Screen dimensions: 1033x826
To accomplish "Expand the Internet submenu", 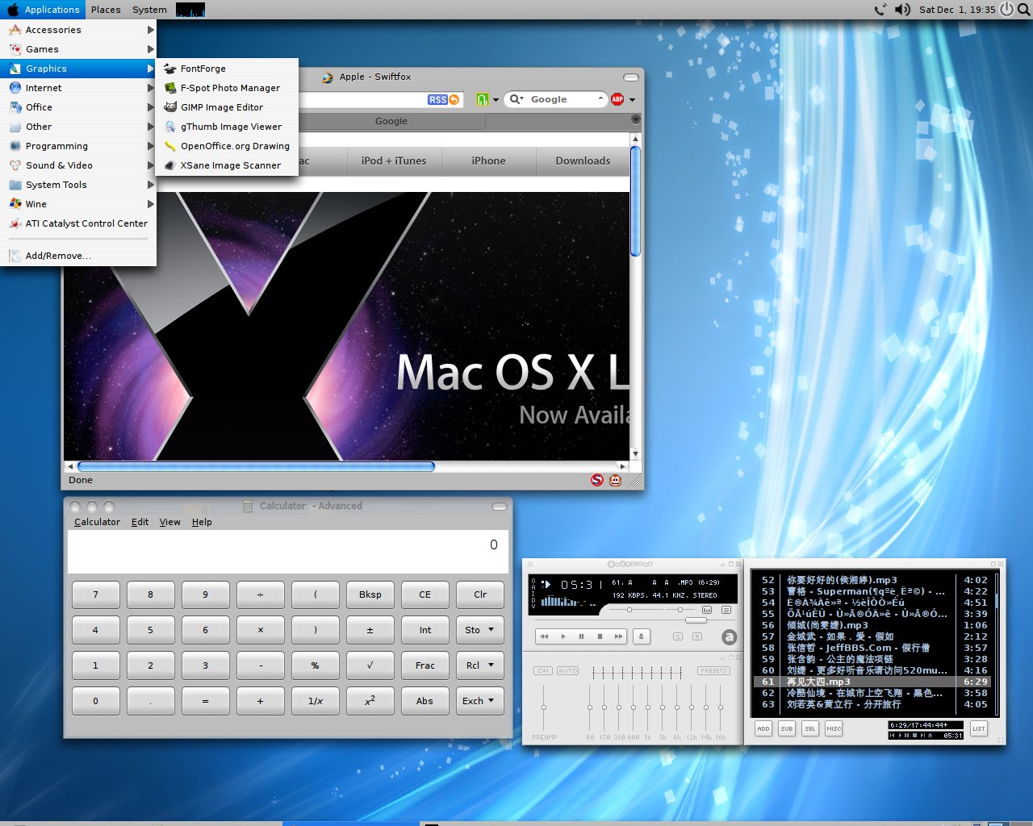I will click(78, 88).
